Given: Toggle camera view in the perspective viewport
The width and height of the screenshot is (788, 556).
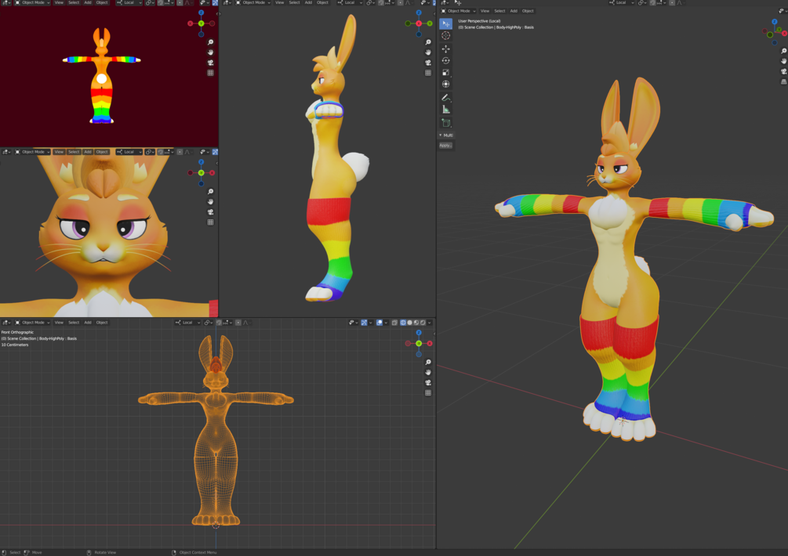Looking at the screenshot, I should 783,71.
